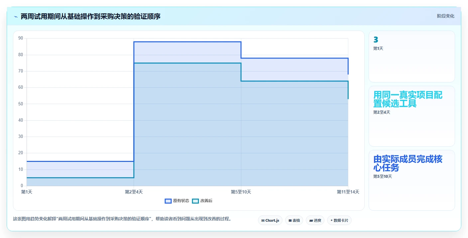468x238 pixels.
Task: Open the card showing 3 for 第1天
Action: click(x=411, y=57)
